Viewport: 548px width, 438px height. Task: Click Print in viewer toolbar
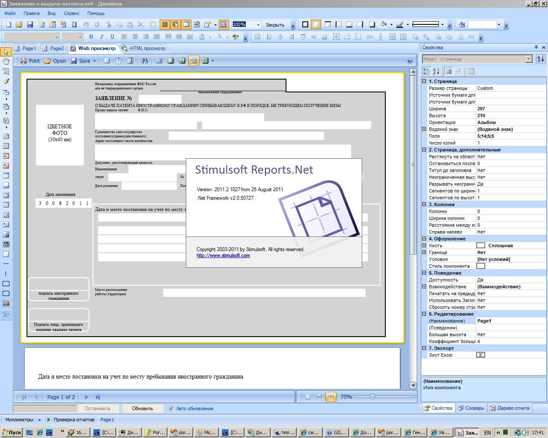pos(30,61)
